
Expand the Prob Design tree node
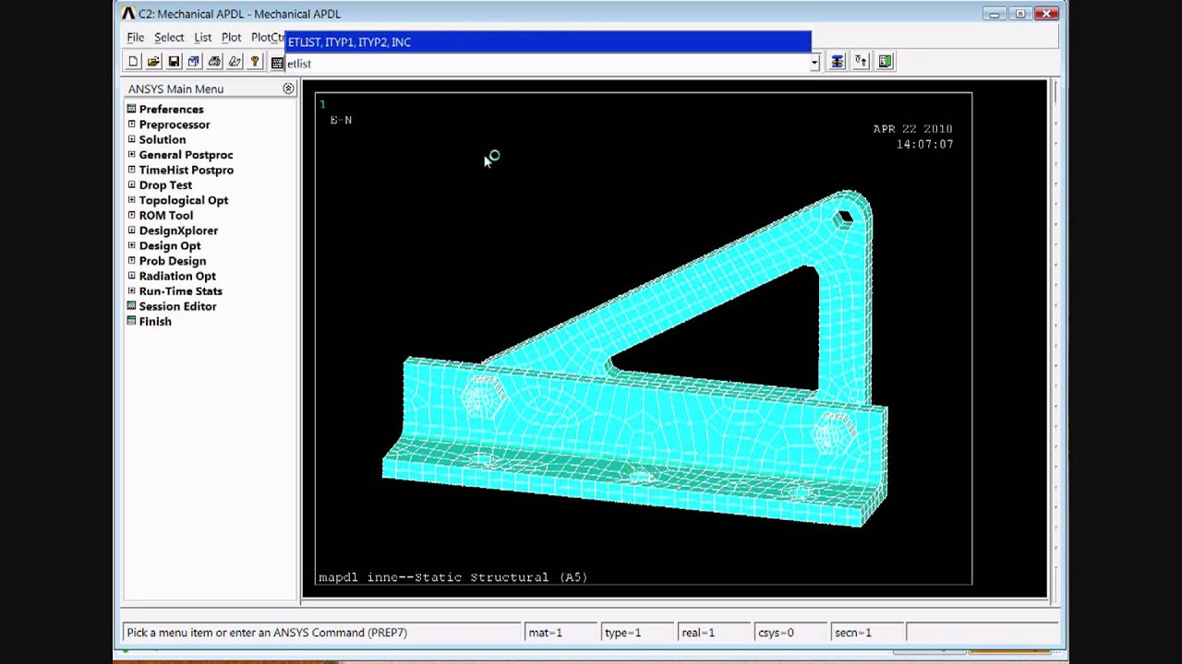tap(131, 261)
